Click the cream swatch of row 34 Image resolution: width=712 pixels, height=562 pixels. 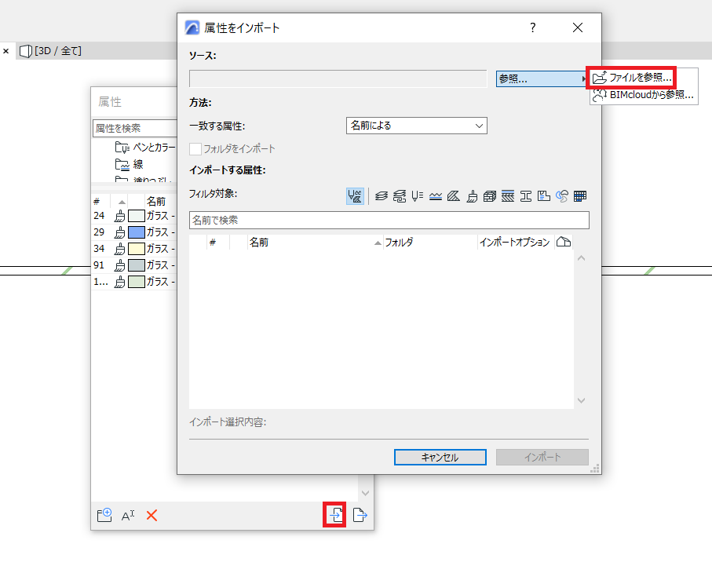[x=137, y=249]
